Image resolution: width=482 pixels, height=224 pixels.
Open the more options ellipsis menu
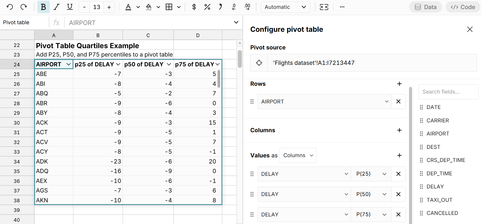(x=342, y=7)
